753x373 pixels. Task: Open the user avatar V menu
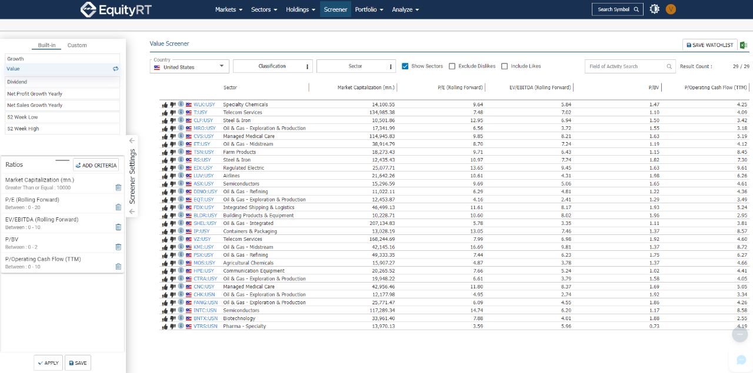pyautogui.click(x=671, y=9)
